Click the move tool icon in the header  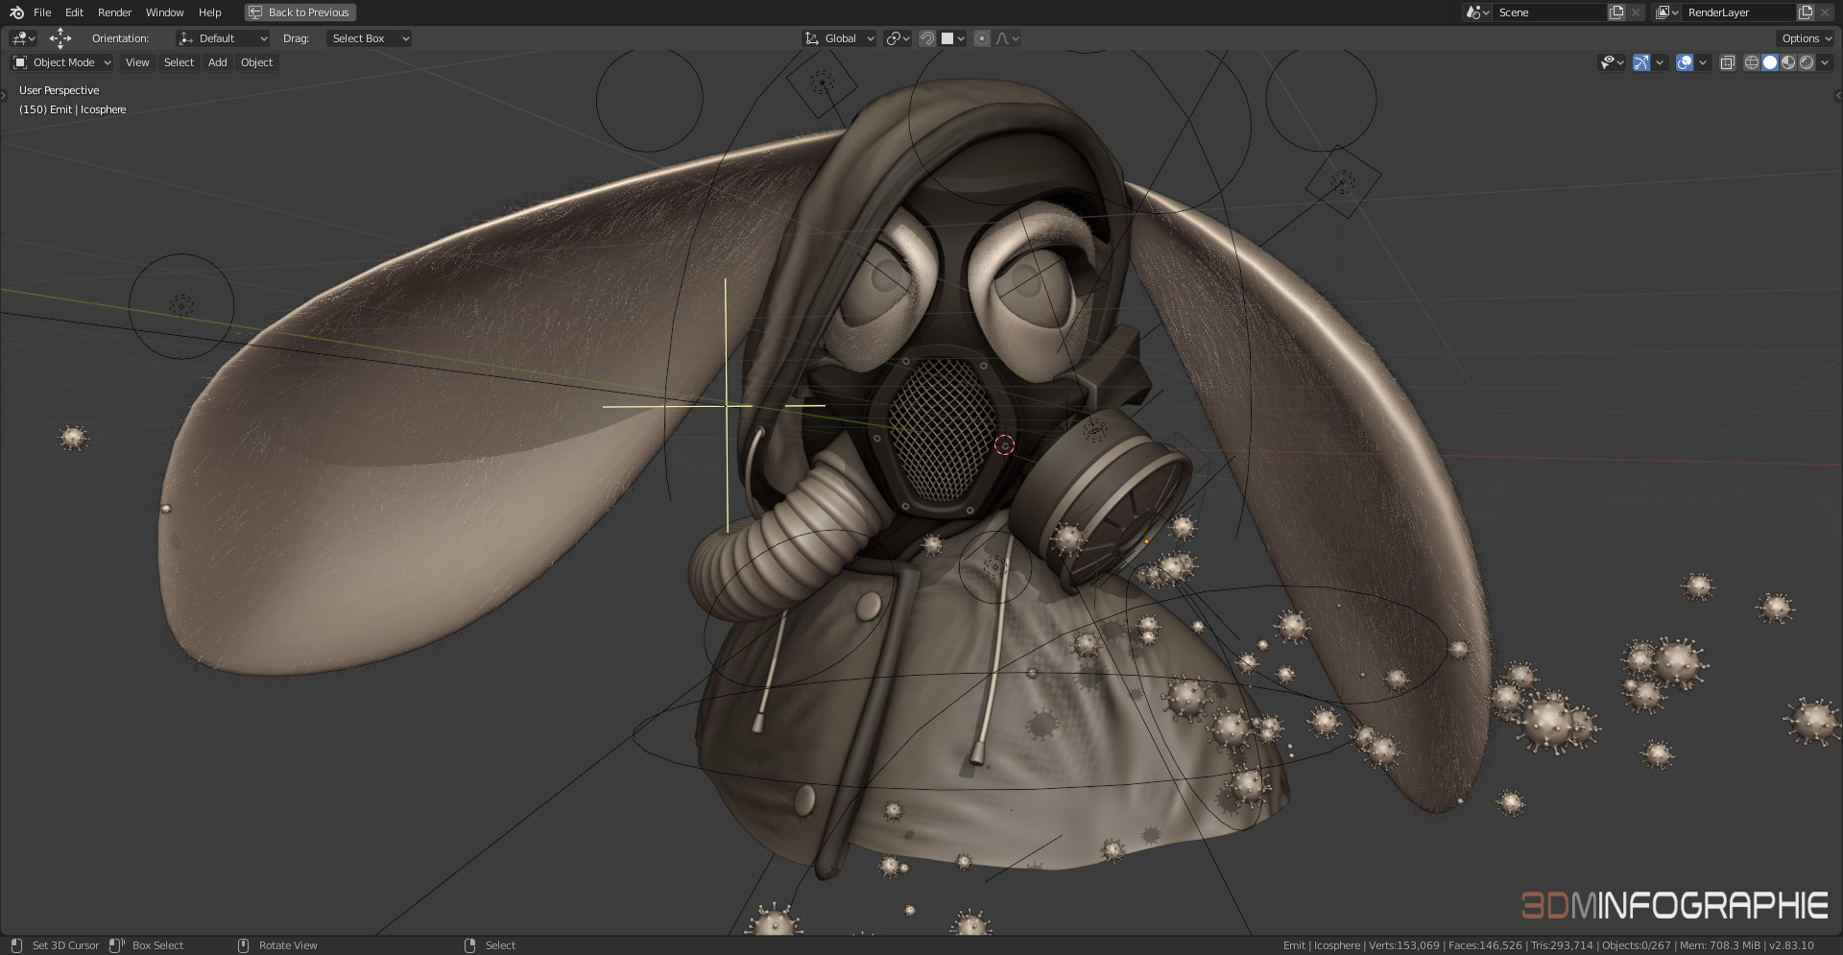coord(60,38)
